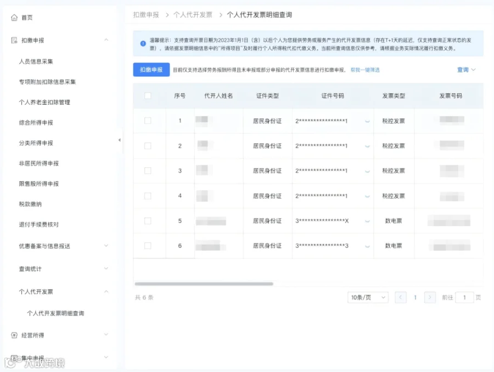
Task: Reveal ID number eye icon in row 3
Action: 367,171
